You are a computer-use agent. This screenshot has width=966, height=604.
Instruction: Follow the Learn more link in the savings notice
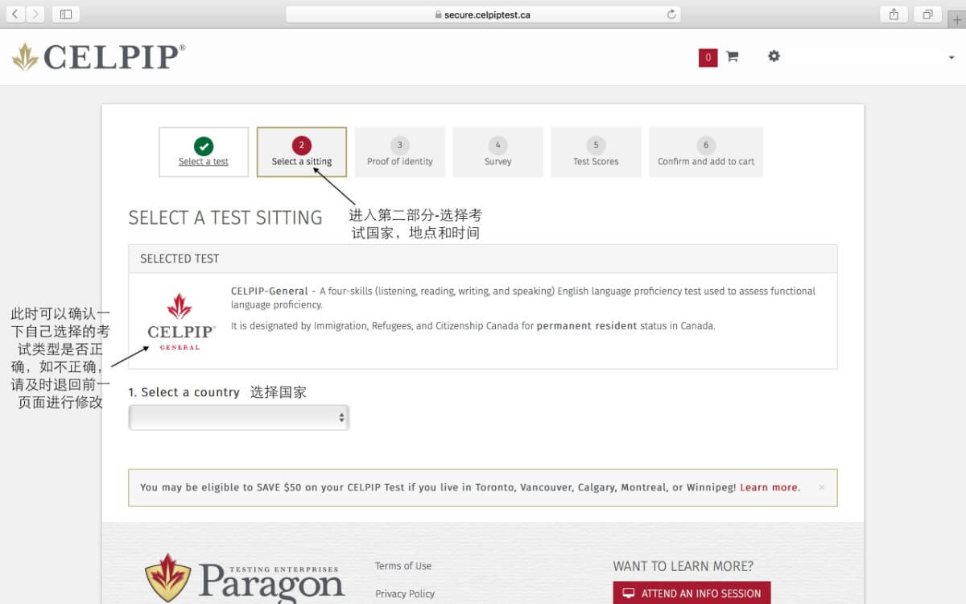pos(769,487)
